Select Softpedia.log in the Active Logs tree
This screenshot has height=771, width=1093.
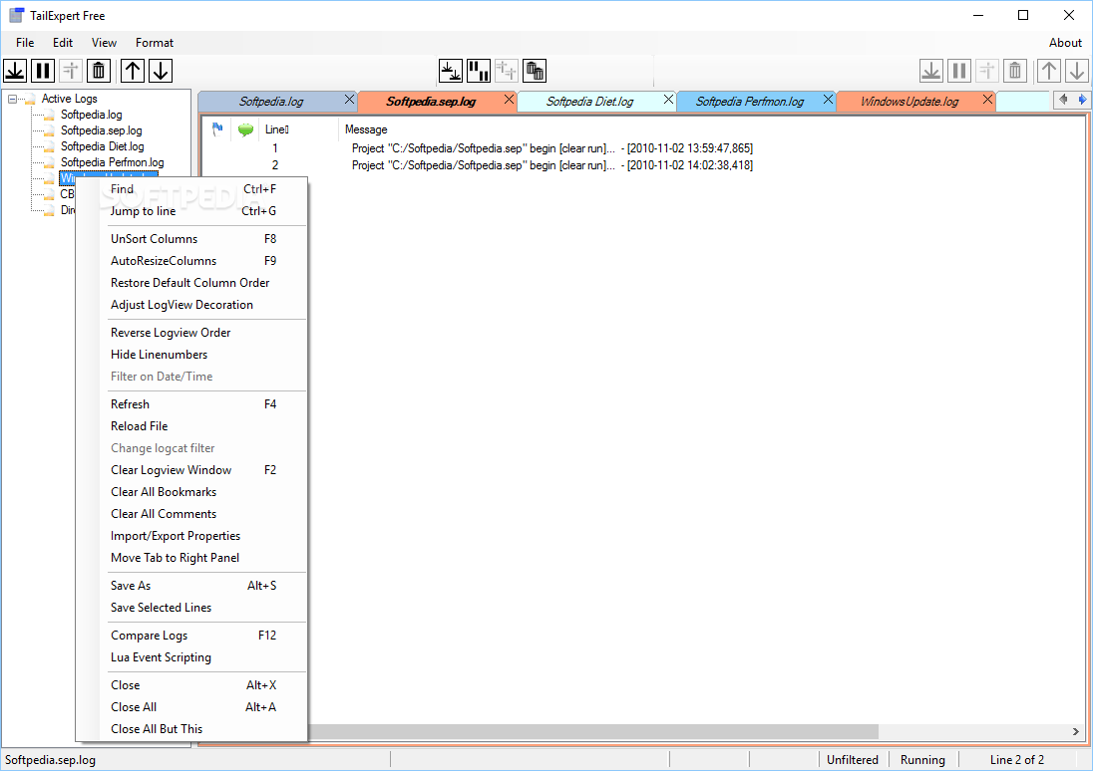pos(92,115)
